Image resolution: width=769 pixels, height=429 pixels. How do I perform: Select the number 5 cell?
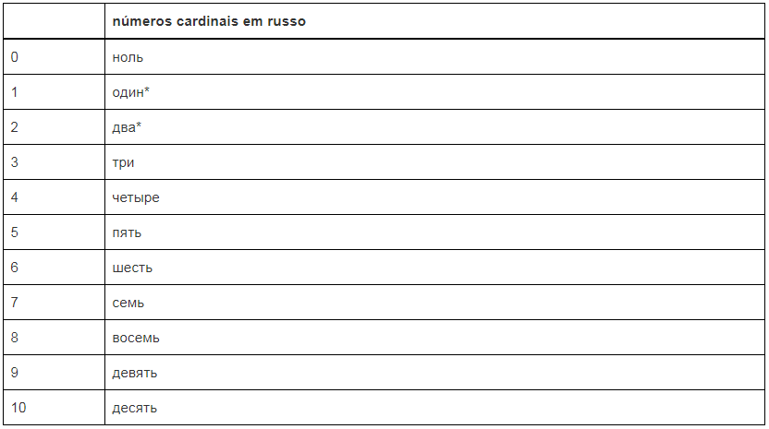[15, 232]
